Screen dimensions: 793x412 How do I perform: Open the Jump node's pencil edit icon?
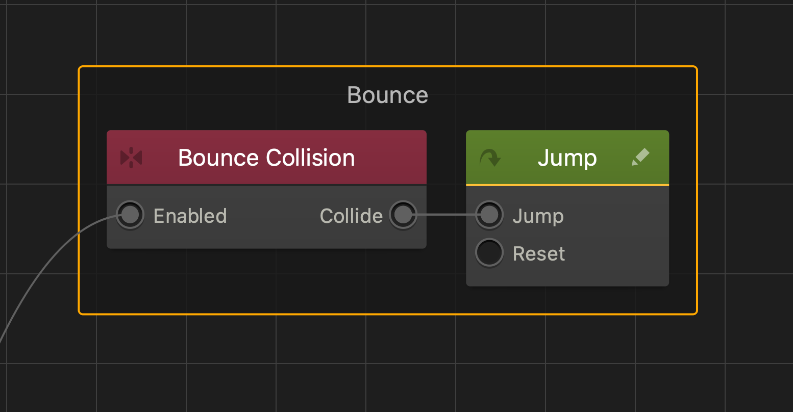click(640, 157)
